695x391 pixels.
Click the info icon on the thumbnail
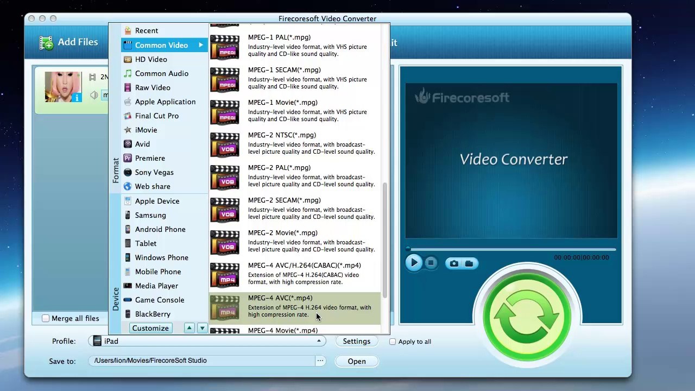pyautogui.click(x=76, y=97)
